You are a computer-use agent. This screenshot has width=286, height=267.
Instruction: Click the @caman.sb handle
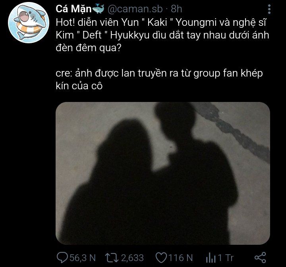[135, 9]
